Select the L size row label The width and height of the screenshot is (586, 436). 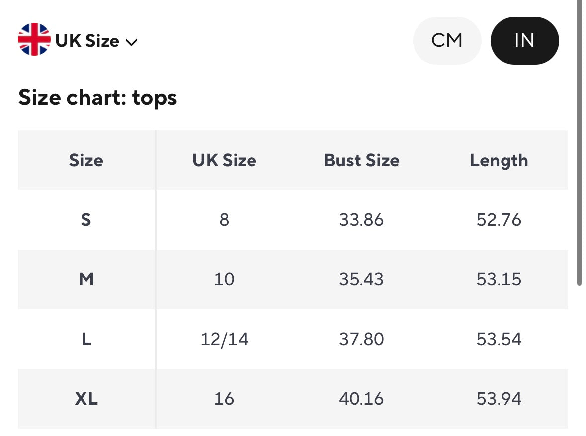(86, 339)
